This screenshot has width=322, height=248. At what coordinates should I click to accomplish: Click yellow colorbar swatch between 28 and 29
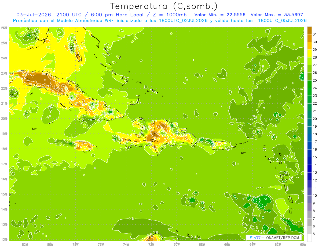pyautogui.click(x=309, y=53)
